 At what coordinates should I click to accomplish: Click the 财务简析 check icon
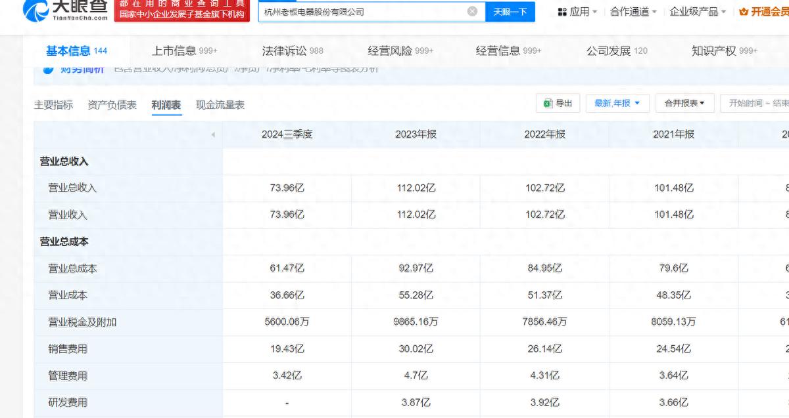[48, 70]
